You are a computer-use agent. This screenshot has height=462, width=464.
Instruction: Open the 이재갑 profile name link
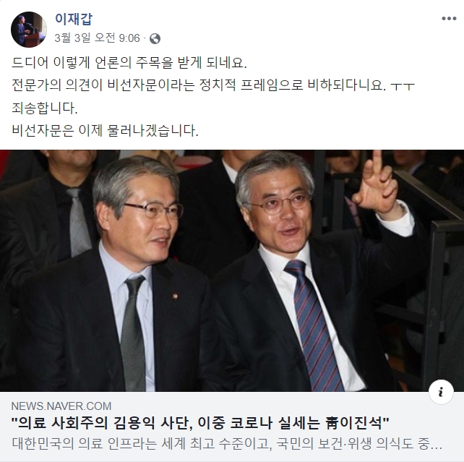tap(74, 19)
